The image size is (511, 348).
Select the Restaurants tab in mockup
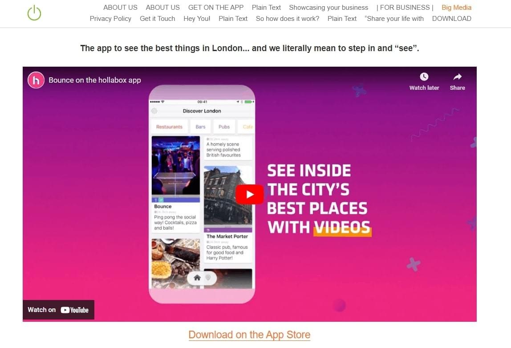pyautogui.click(x=169, y=127)
